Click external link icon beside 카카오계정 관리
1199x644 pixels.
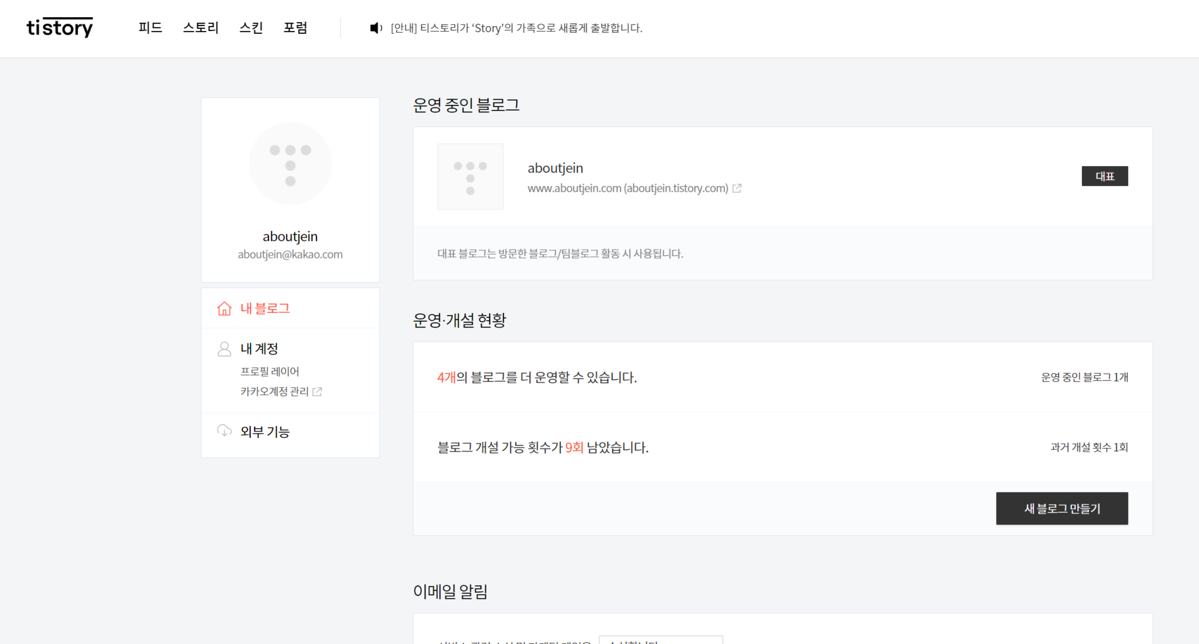click(317, 391)
